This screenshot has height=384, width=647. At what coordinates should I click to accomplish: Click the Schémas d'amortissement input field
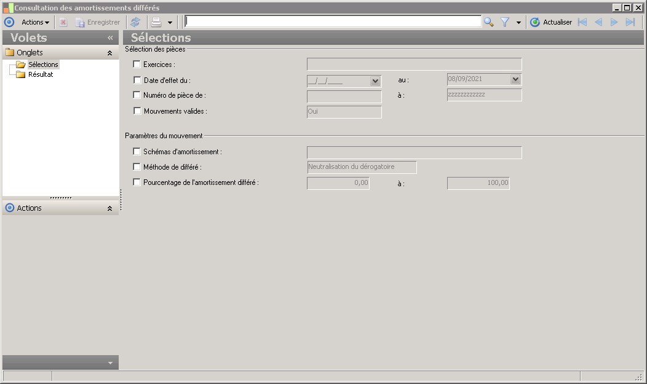[415, 152]
